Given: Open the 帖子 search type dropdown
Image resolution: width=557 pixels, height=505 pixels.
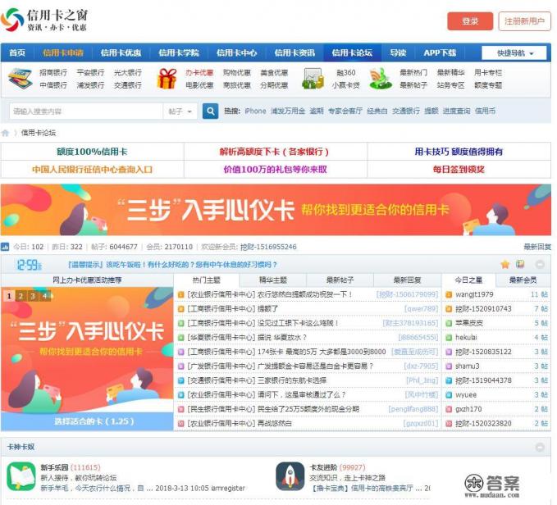Looking at the screenshot, I should tap(180, 111).
